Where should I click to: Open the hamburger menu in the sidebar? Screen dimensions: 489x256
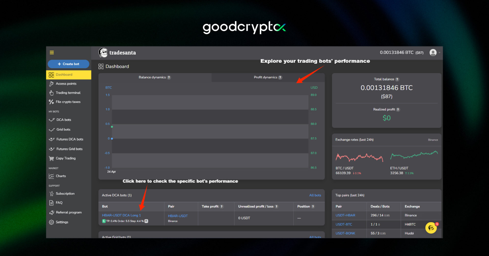click(52, 52)
